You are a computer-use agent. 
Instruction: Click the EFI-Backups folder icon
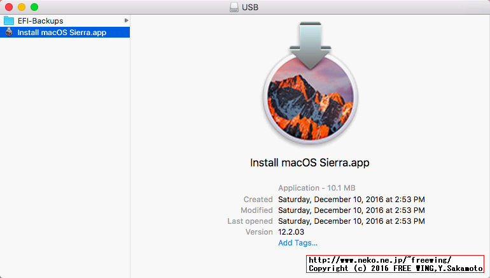(9, 21)
